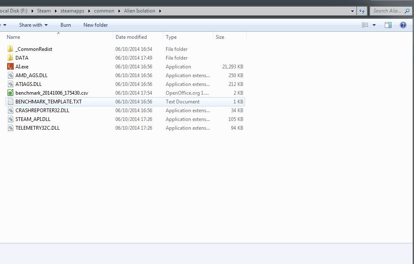Sort by Date modified column header

click(x=131, y=37)
